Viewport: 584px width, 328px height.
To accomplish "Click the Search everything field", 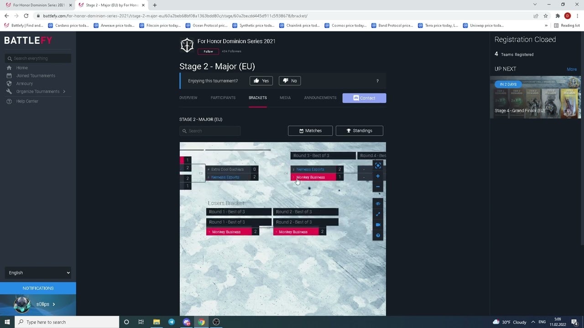I will (x=38, y=58).
